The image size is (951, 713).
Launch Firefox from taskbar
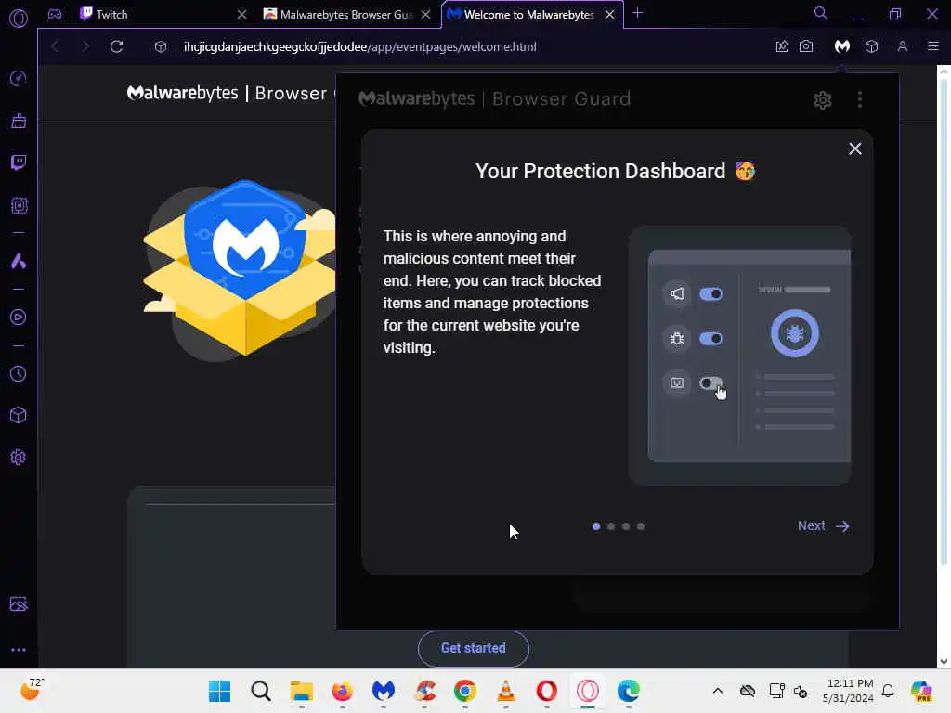(343, 691)
